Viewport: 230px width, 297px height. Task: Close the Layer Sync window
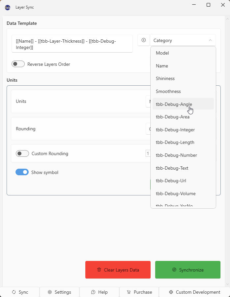click(223, 5)
